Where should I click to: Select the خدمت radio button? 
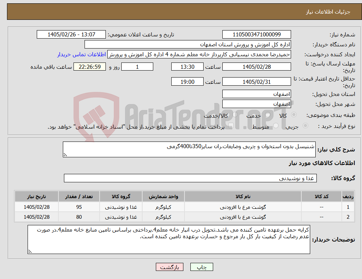(268, 115)
